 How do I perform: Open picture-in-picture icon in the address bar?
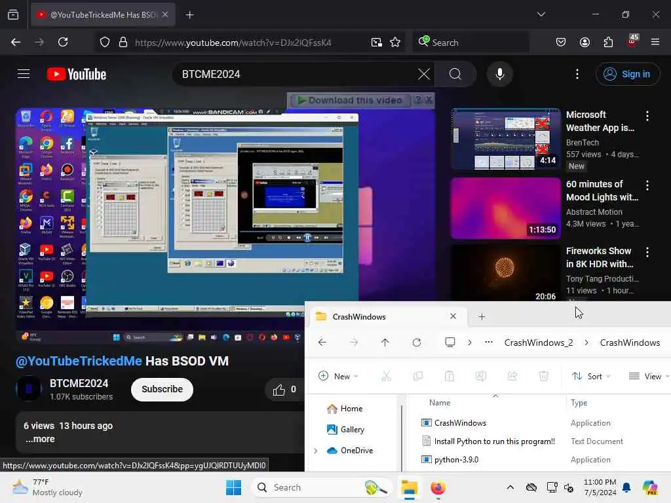(377, 43)
